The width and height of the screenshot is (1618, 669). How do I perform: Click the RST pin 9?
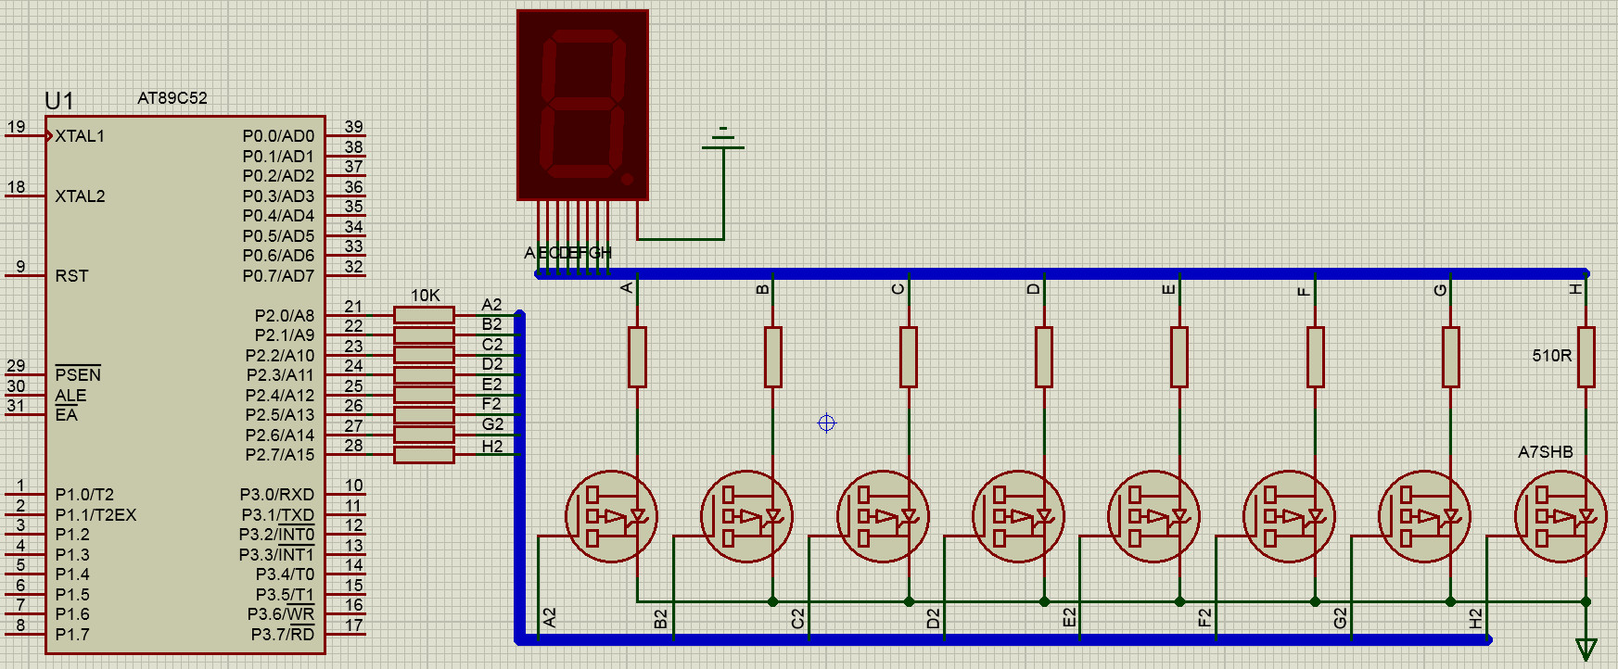26,275
